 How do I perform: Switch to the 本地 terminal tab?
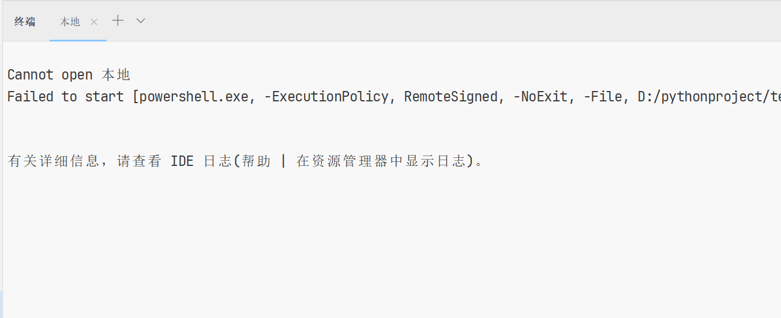[x=70, y=21]
